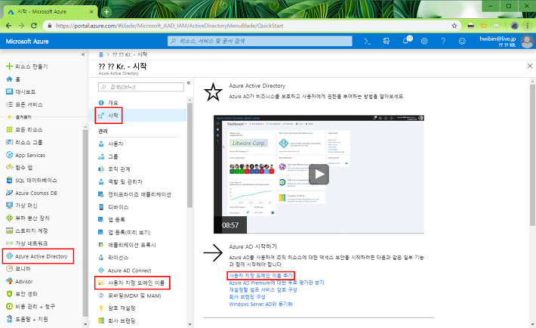The height and width of the screenshot is (328, 536).
Task: Reload the page in the browser
Action: (x=33, y=26)
